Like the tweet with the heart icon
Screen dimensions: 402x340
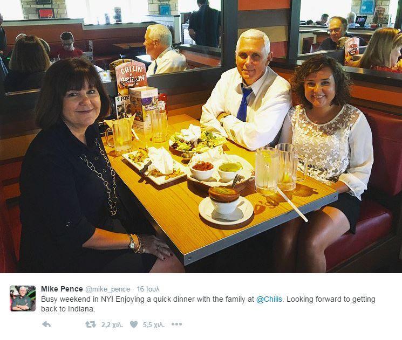coord(134,324)
